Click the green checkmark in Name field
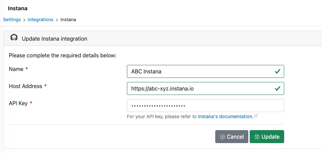This screenshot has height=153, width=322. [277, 71]
